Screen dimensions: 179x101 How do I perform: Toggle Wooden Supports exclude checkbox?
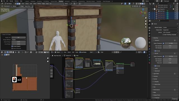point(173,9)
